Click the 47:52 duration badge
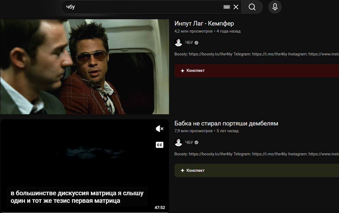Screen dimensions: 339x213 [x=160, y=207]
